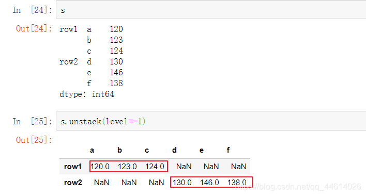Click sub-index 'b' in series output
Viewport: 366px width, 196px height.
tap(89, 40)
